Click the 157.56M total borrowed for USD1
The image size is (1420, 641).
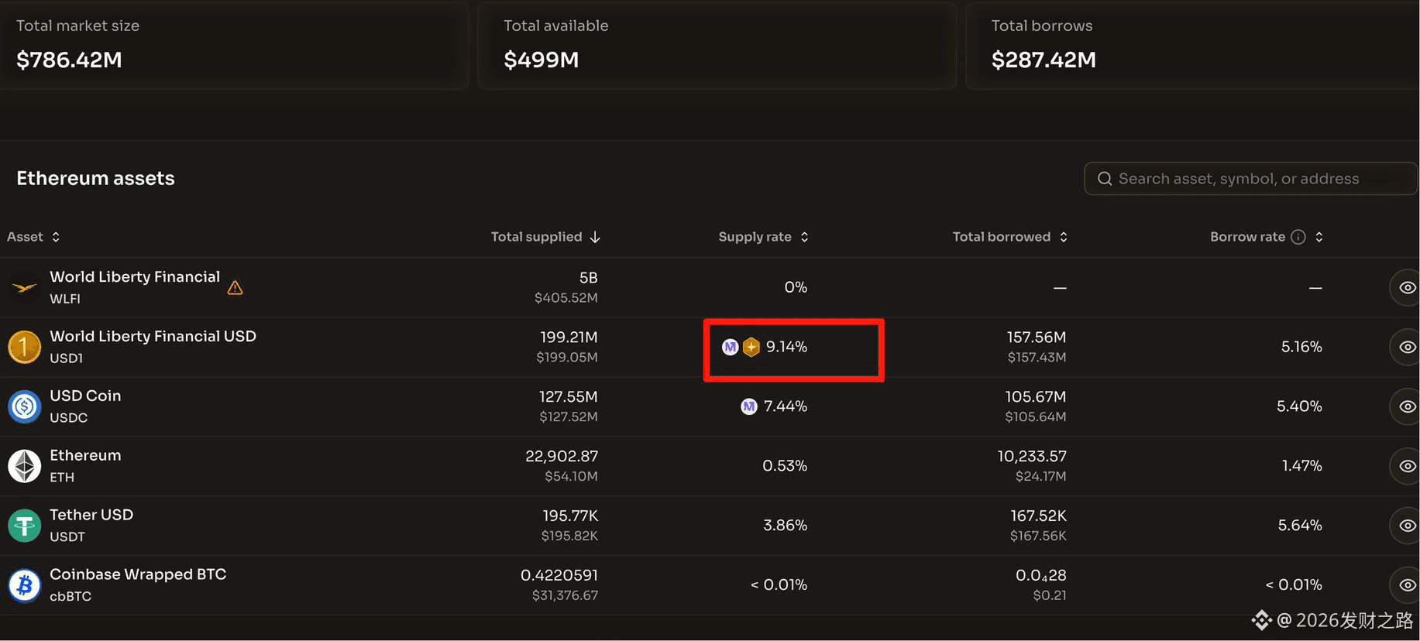1037,338
